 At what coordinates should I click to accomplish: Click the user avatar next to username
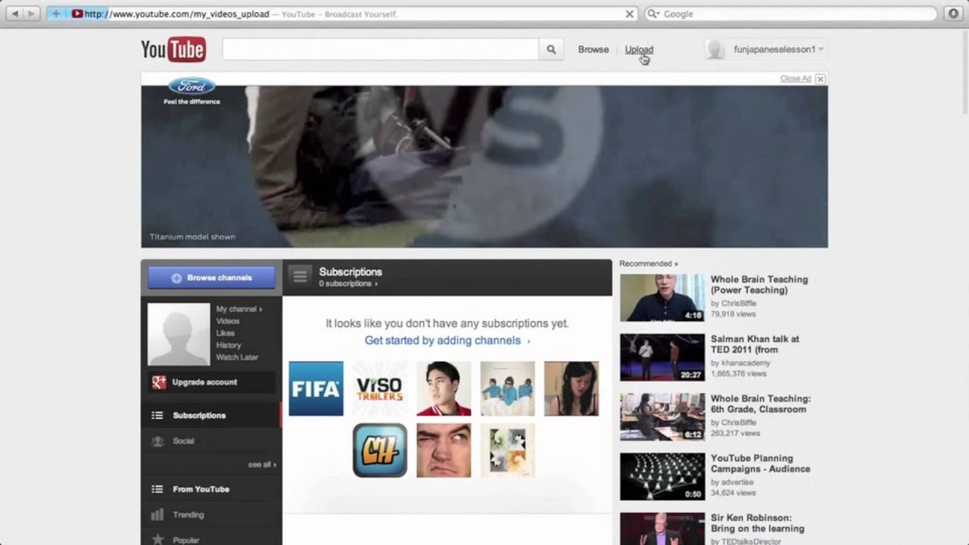pyautogui.click(x=715, y=50)
